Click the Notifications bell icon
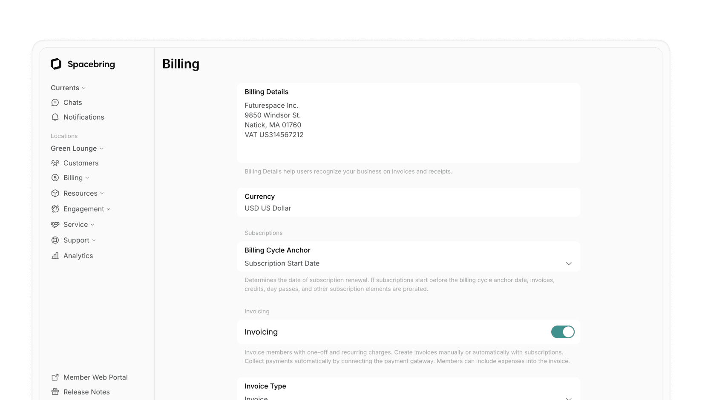The width and height of the screenshot is (702, 400). (55, 117)
